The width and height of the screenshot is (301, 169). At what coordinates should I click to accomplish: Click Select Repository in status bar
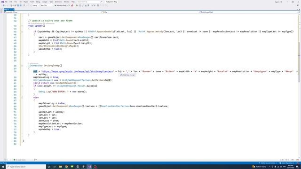[x=286, y=163]
